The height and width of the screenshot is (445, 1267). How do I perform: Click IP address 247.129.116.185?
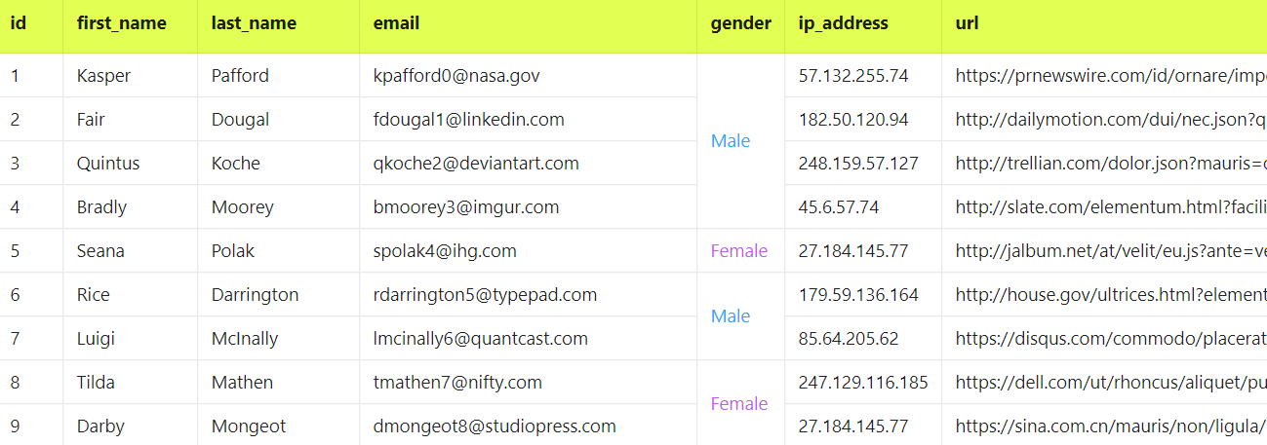[863, 382]
